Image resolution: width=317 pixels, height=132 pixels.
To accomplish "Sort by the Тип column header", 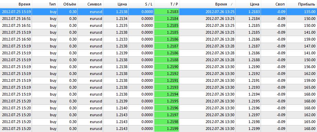I will tap(45, 4).
